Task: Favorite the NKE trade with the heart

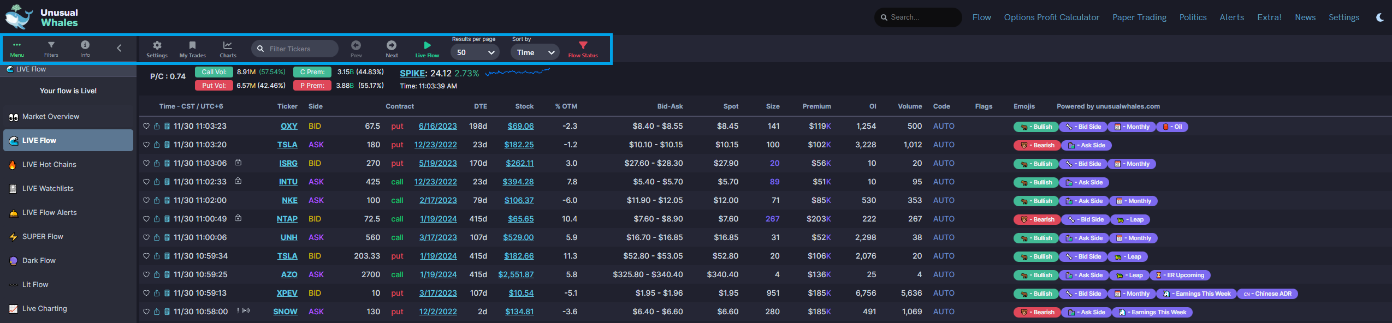Action: pos(146,200)
